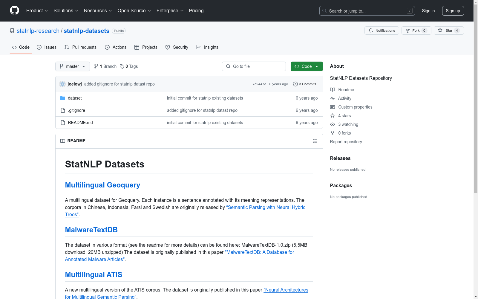Expand the Resources menu
This screenshot has width=478, height=299.
pyautogui.click(x=98, y=11)
